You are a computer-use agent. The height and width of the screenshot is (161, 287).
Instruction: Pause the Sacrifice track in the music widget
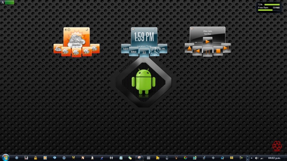point(208,52)
